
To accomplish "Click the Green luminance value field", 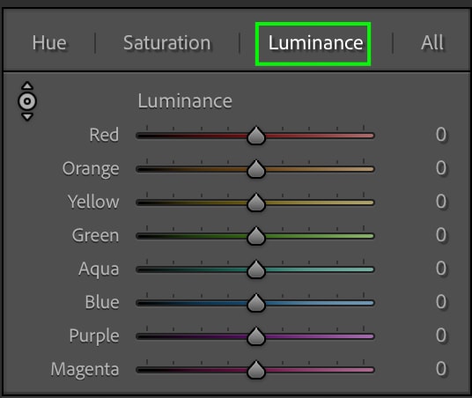I will coord(440,235).
